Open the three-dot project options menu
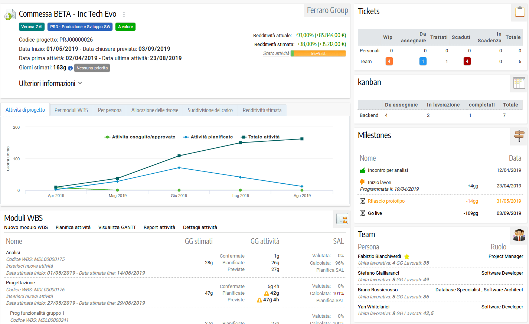529x324 pixels. 124,14
